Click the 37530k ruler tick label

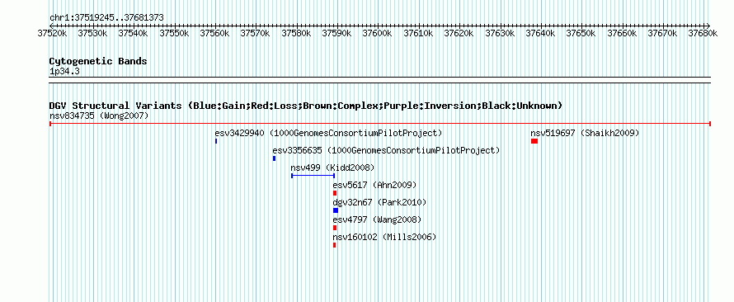pyautogui.click(x=93, y=33)
